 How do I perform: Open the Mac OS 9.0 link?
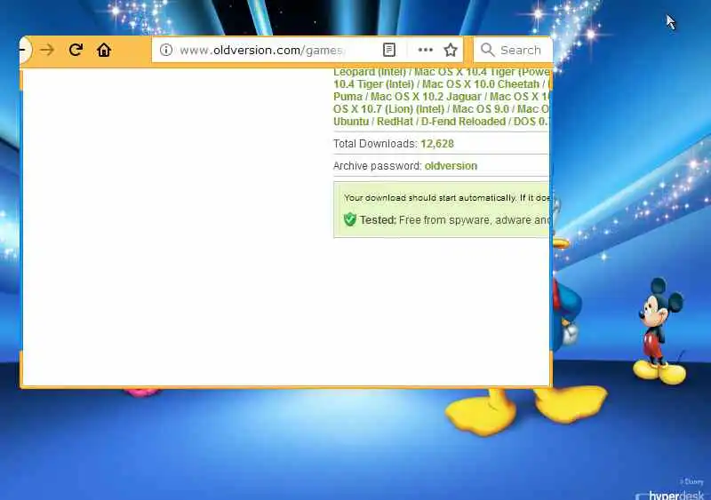pyautogui.click(x=481, y=109)
